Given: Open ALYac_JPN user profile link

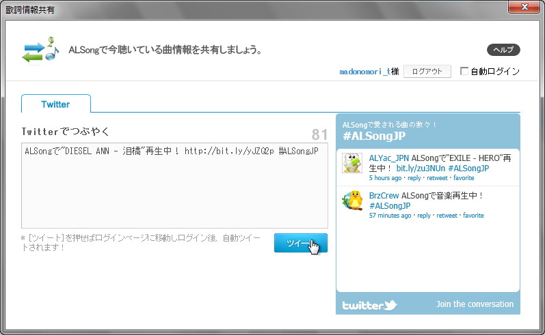Looking at the screenshot, I should coord(389,158).
